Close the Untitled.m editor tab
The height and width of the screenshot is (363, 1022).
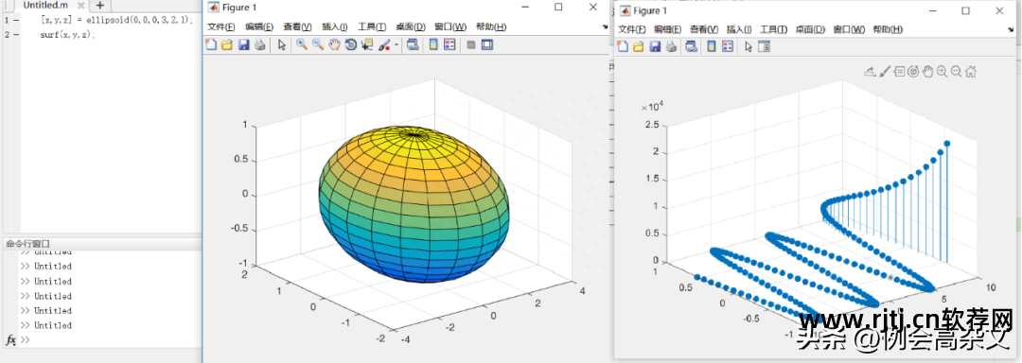(80, 5)
